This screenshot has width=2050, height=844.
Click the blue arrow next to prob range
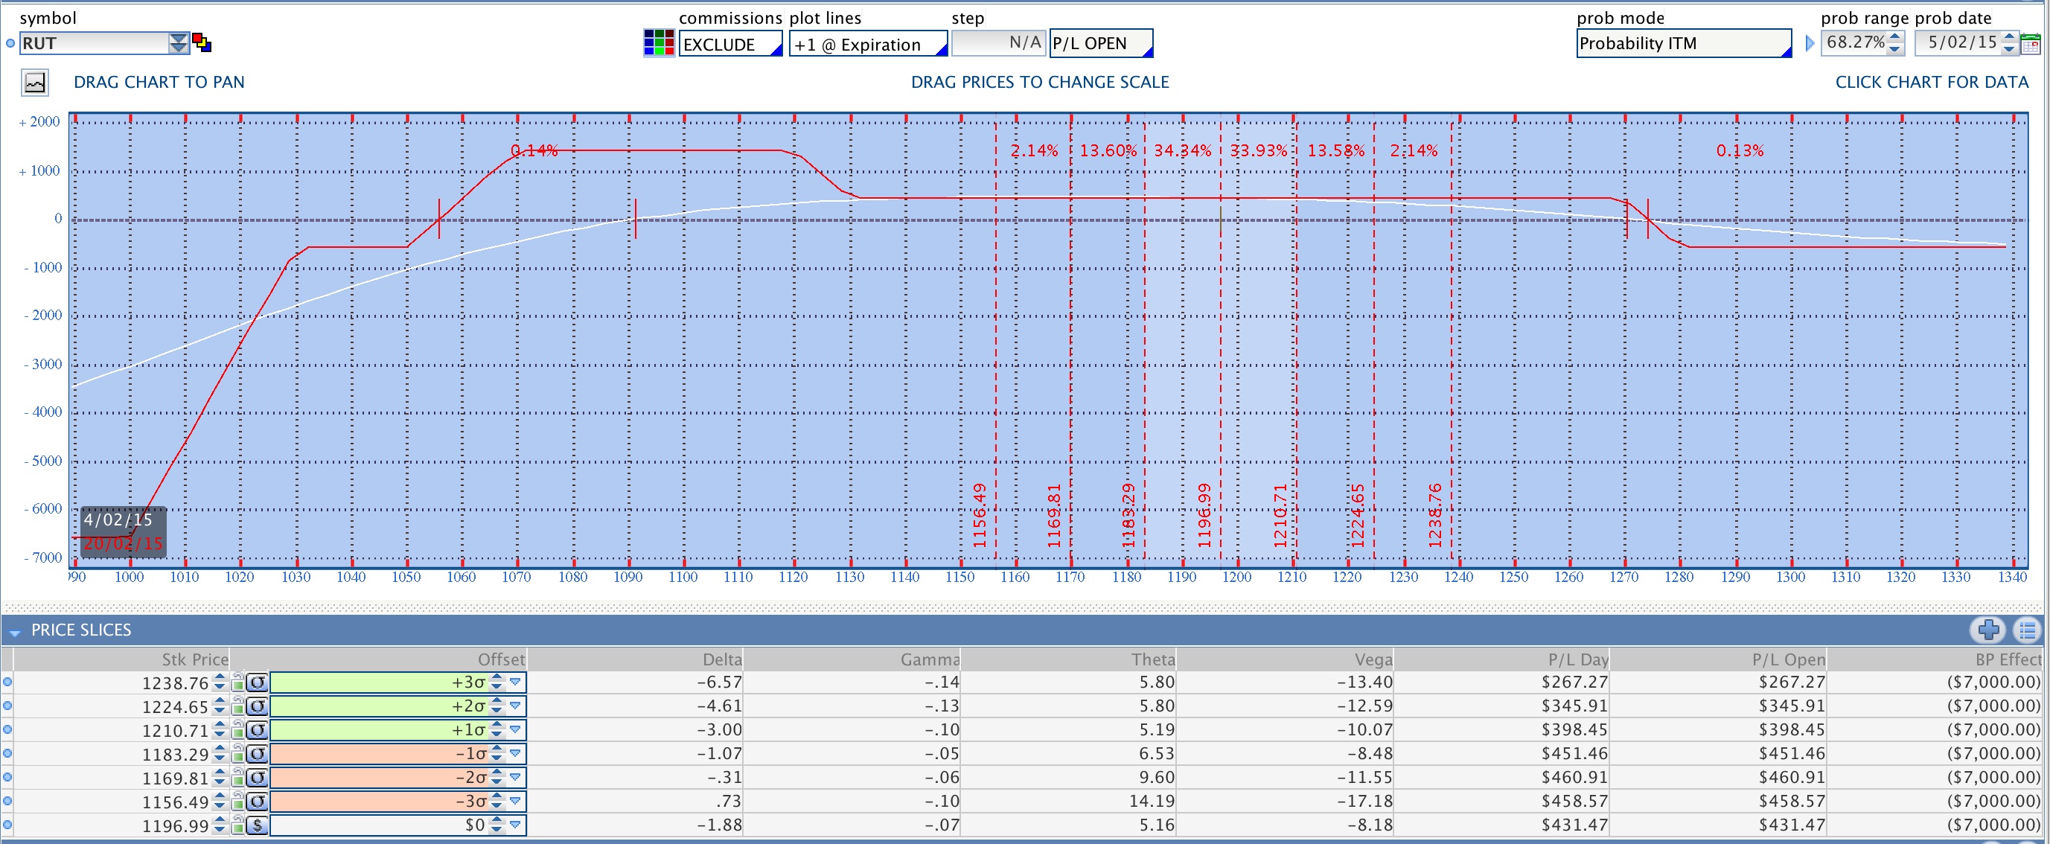(x=1810, y=43)
